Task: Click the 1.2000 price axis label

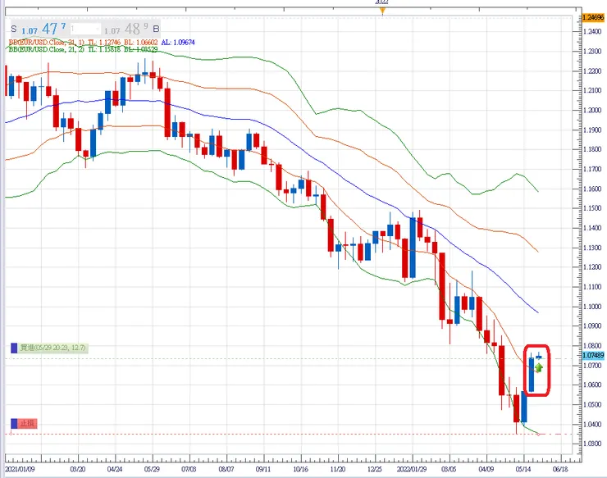Action: coord(593,111)
